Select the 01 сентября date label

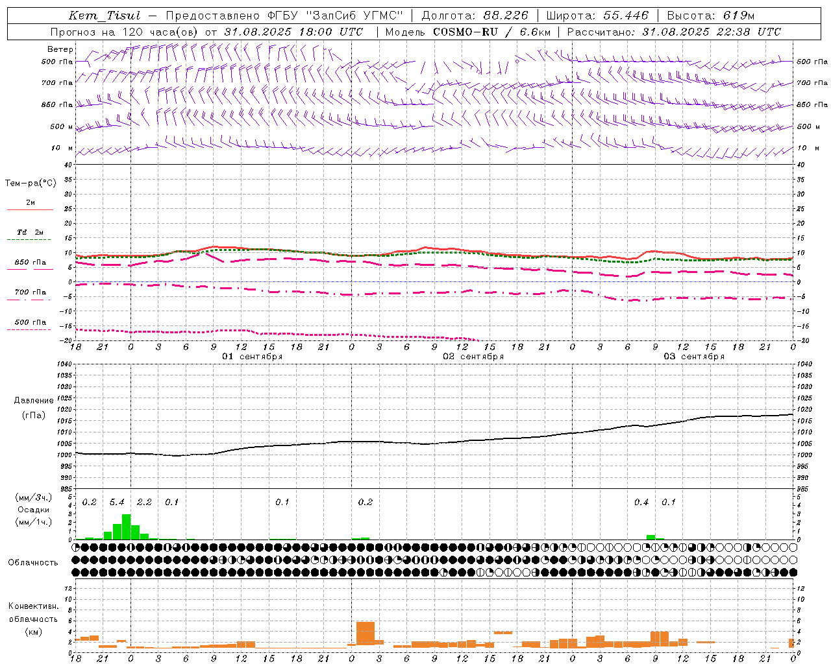252,357
